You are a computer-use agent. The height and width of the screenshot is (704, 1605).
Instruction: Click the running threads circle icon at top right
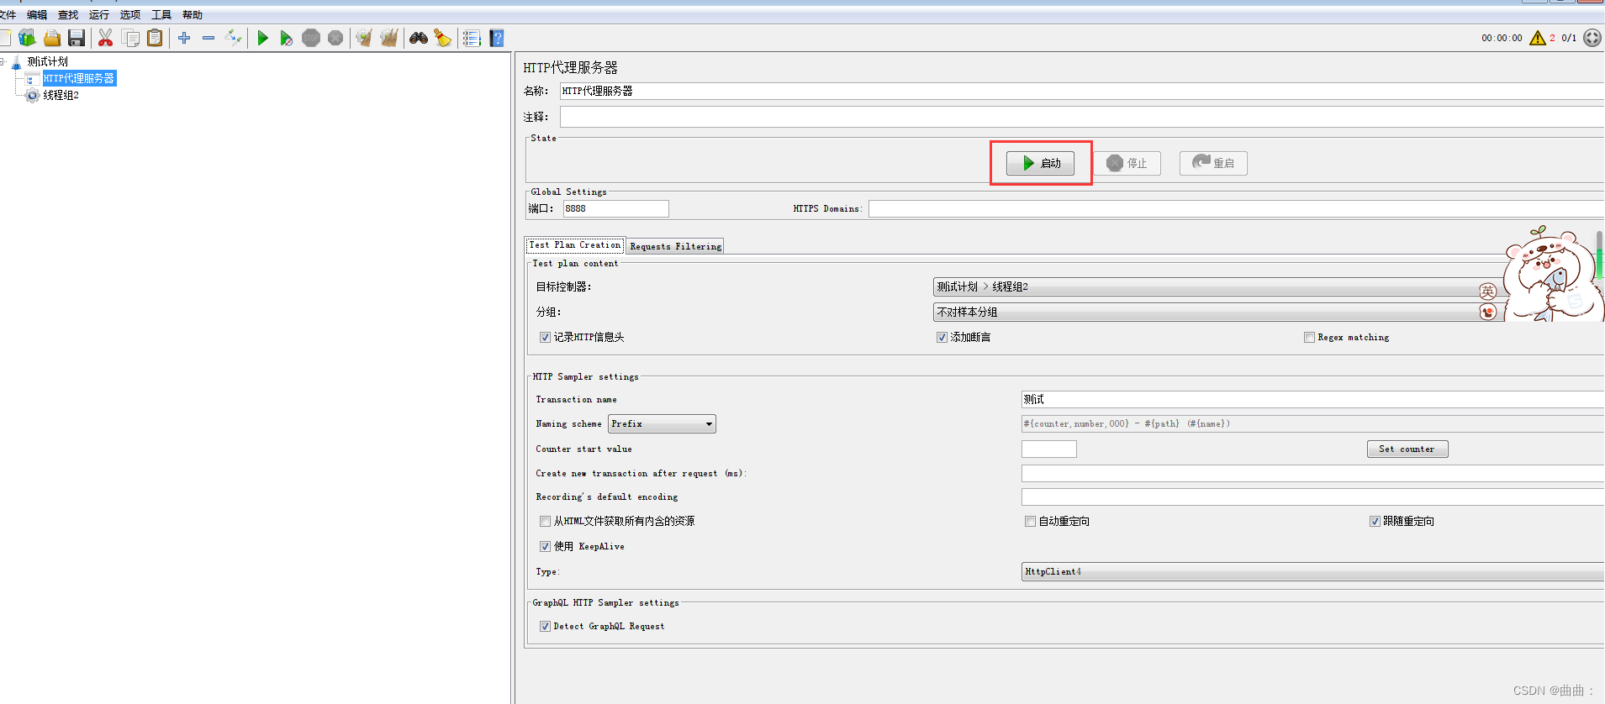tap(1592, 38)
